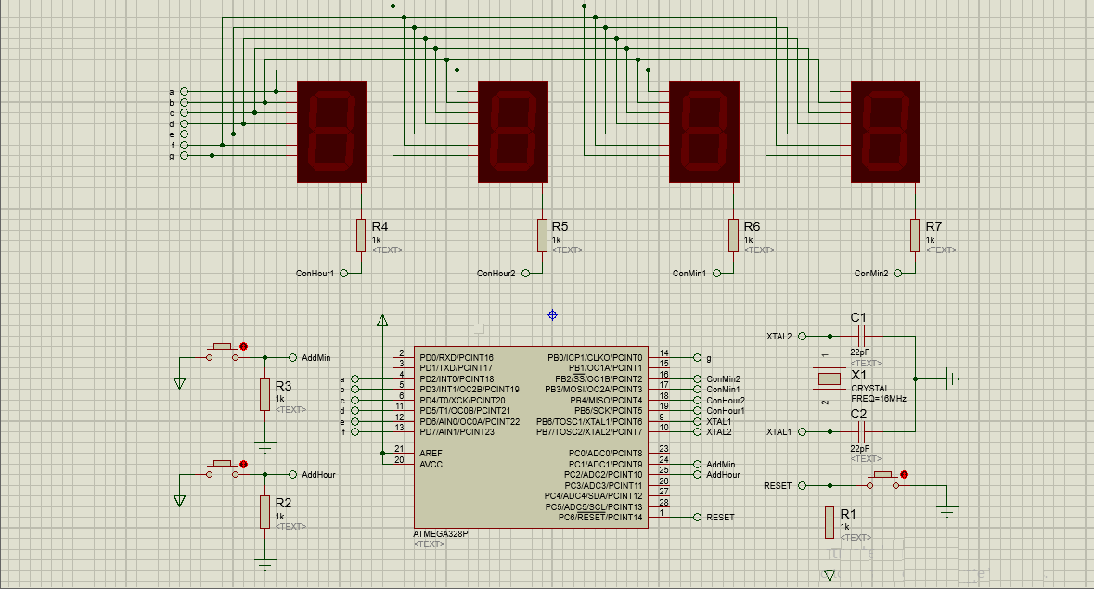
Task: Select the seven-segment display wired to R7
Action: 885,132
